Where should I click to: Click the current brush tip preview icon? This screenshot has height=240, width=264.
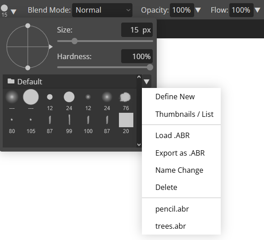click(4, 8)
